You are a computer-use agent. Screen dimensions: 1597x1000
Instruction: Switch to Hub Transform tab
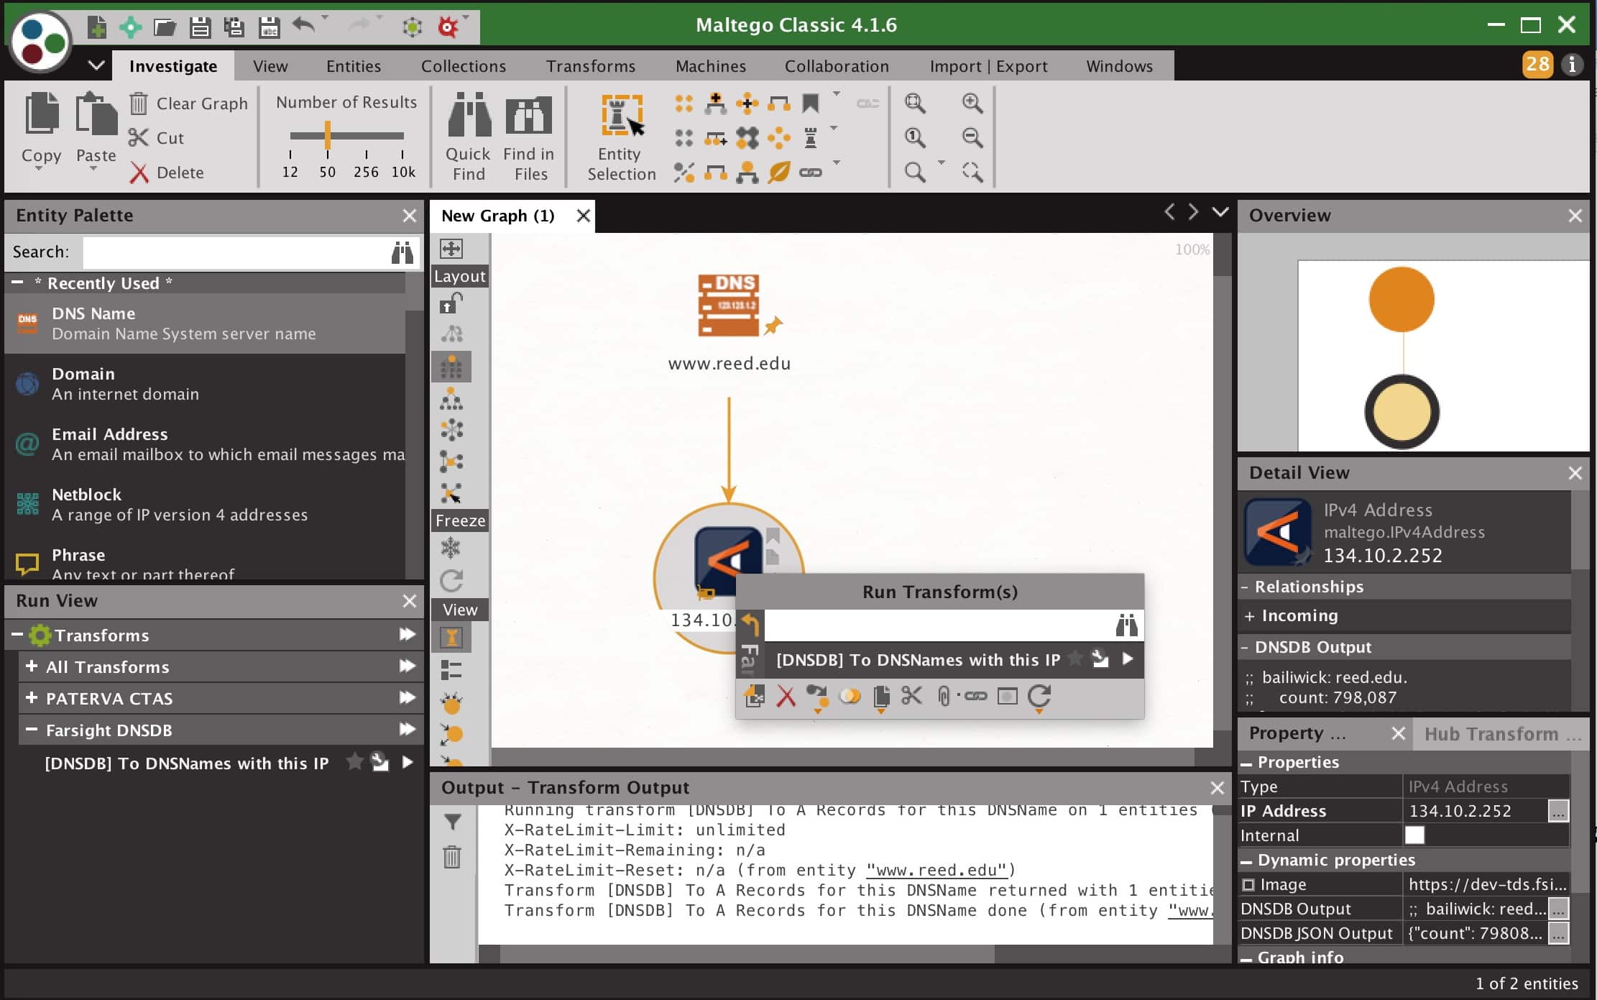click(1502, 734)
